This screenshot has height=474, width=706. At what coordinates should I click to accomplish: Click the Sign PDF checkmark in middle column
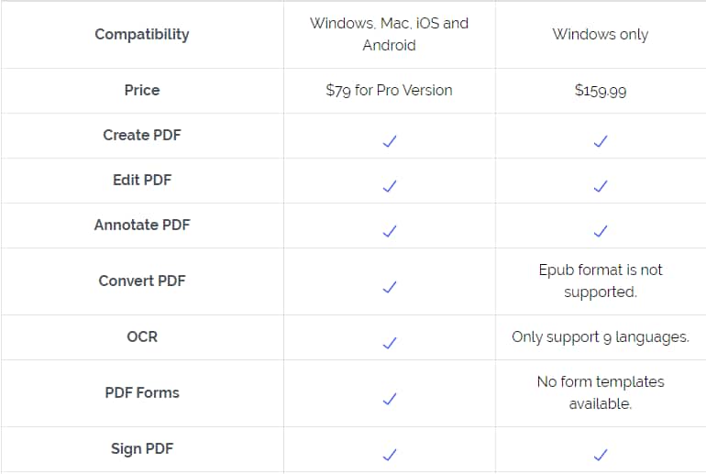tap(390, 455)
